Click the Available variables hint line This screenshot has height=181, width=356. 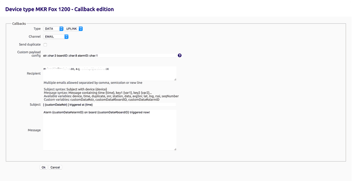111,96
